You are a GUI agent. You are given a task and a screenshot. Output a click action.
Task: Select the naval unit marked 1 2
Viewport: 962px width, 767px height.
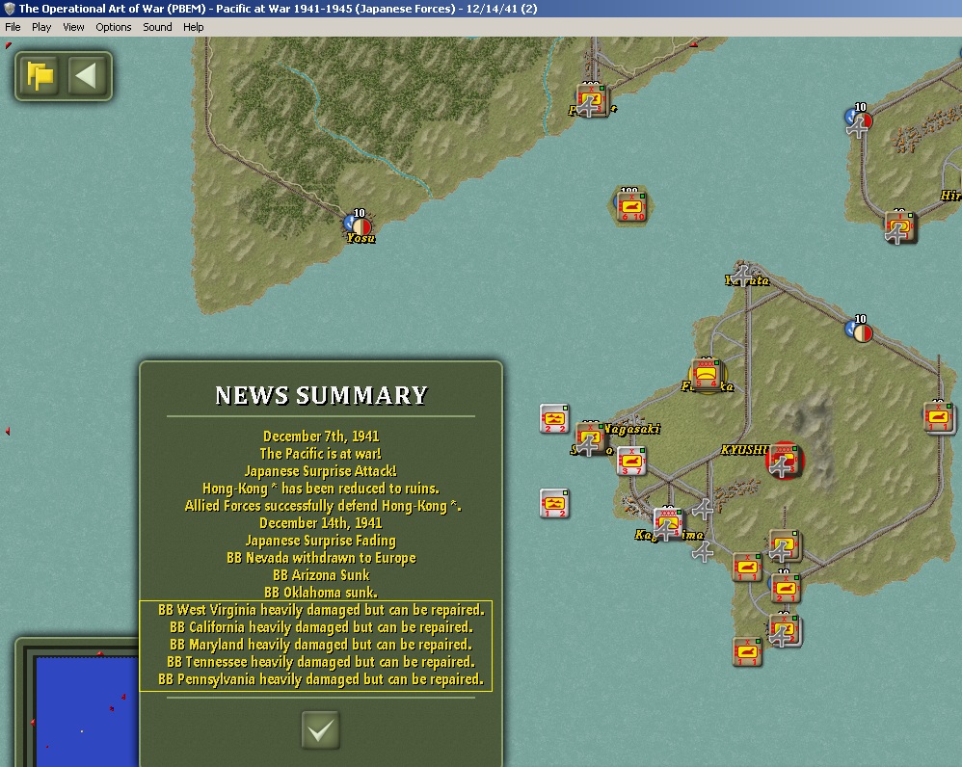coord(554,503)
